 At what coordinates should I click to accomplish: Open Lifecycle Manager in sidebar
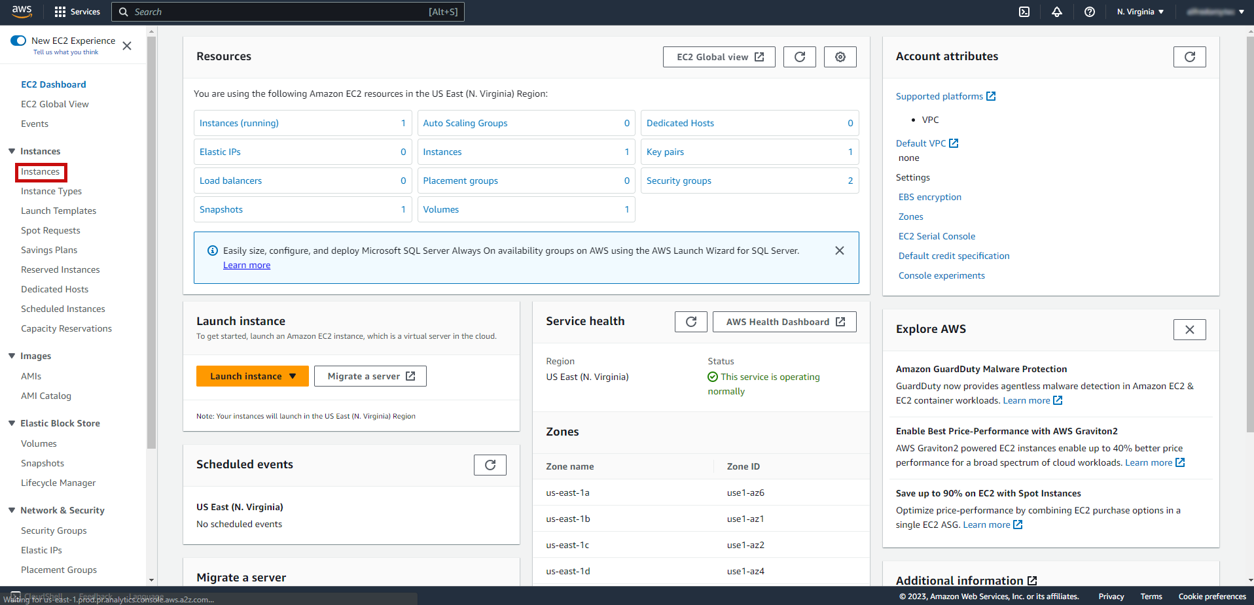coord(58,483)
